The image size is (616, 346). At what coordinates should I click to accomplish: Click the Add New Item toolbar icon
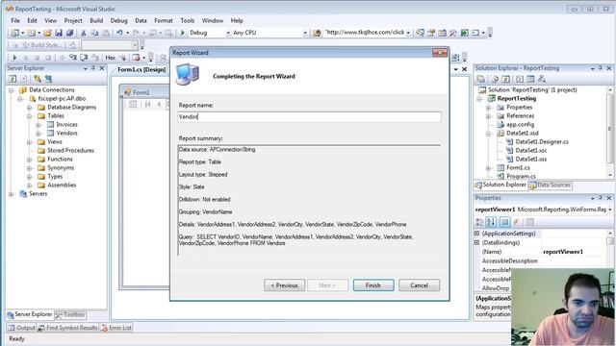coord(32,33)
